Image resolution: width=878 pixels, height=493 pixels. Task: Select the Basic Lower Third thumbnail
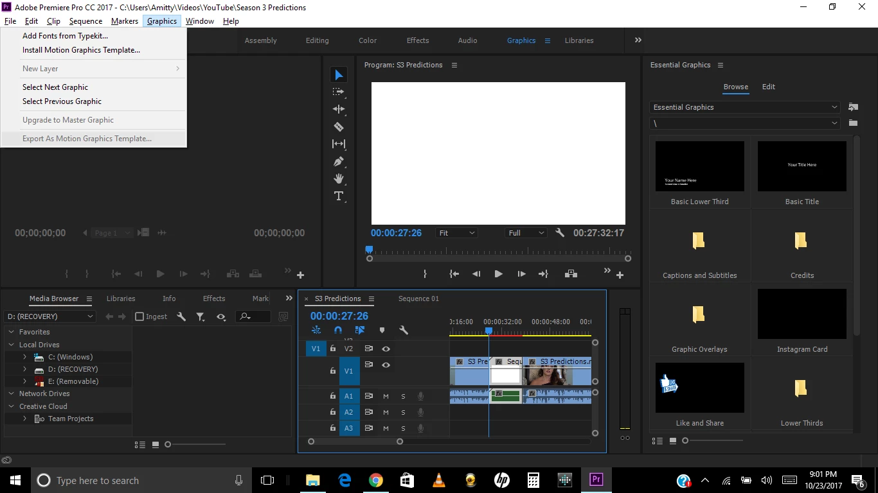point(700,166)
